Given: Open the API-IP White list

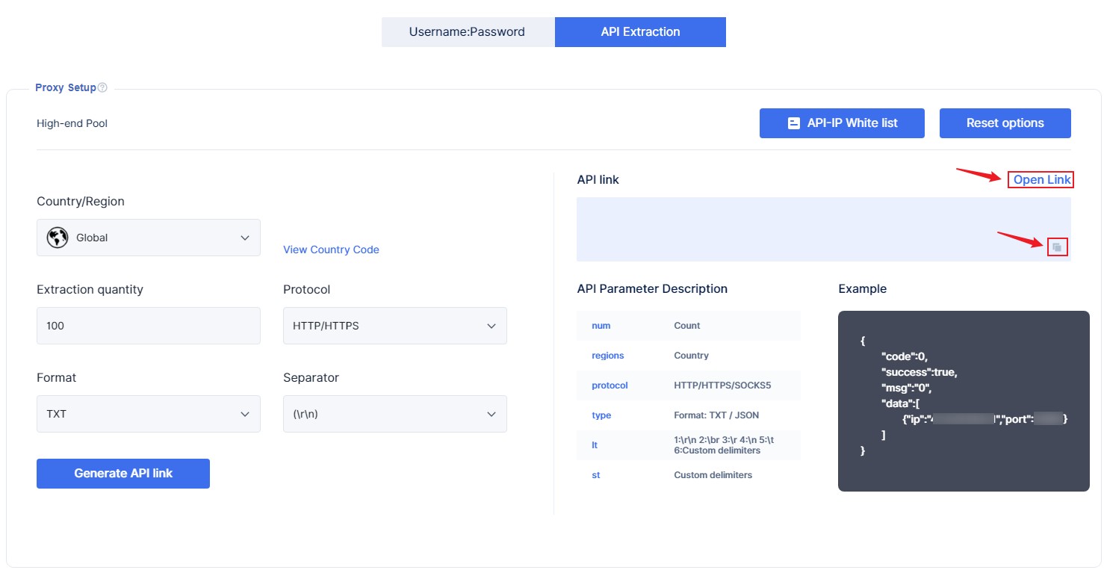Looking at the screenshot, I should click(842, 123).
